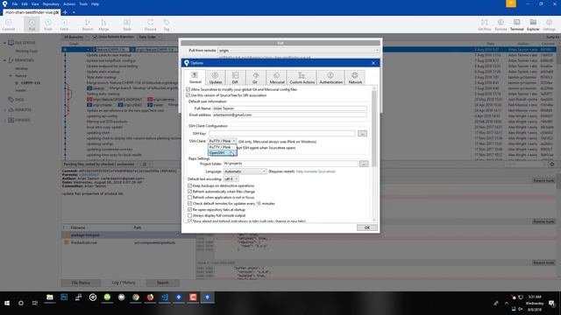The height and width of the screenshot is (315, 561).
Task: Open the Updates tab in Options
Action: pos(215,78)
